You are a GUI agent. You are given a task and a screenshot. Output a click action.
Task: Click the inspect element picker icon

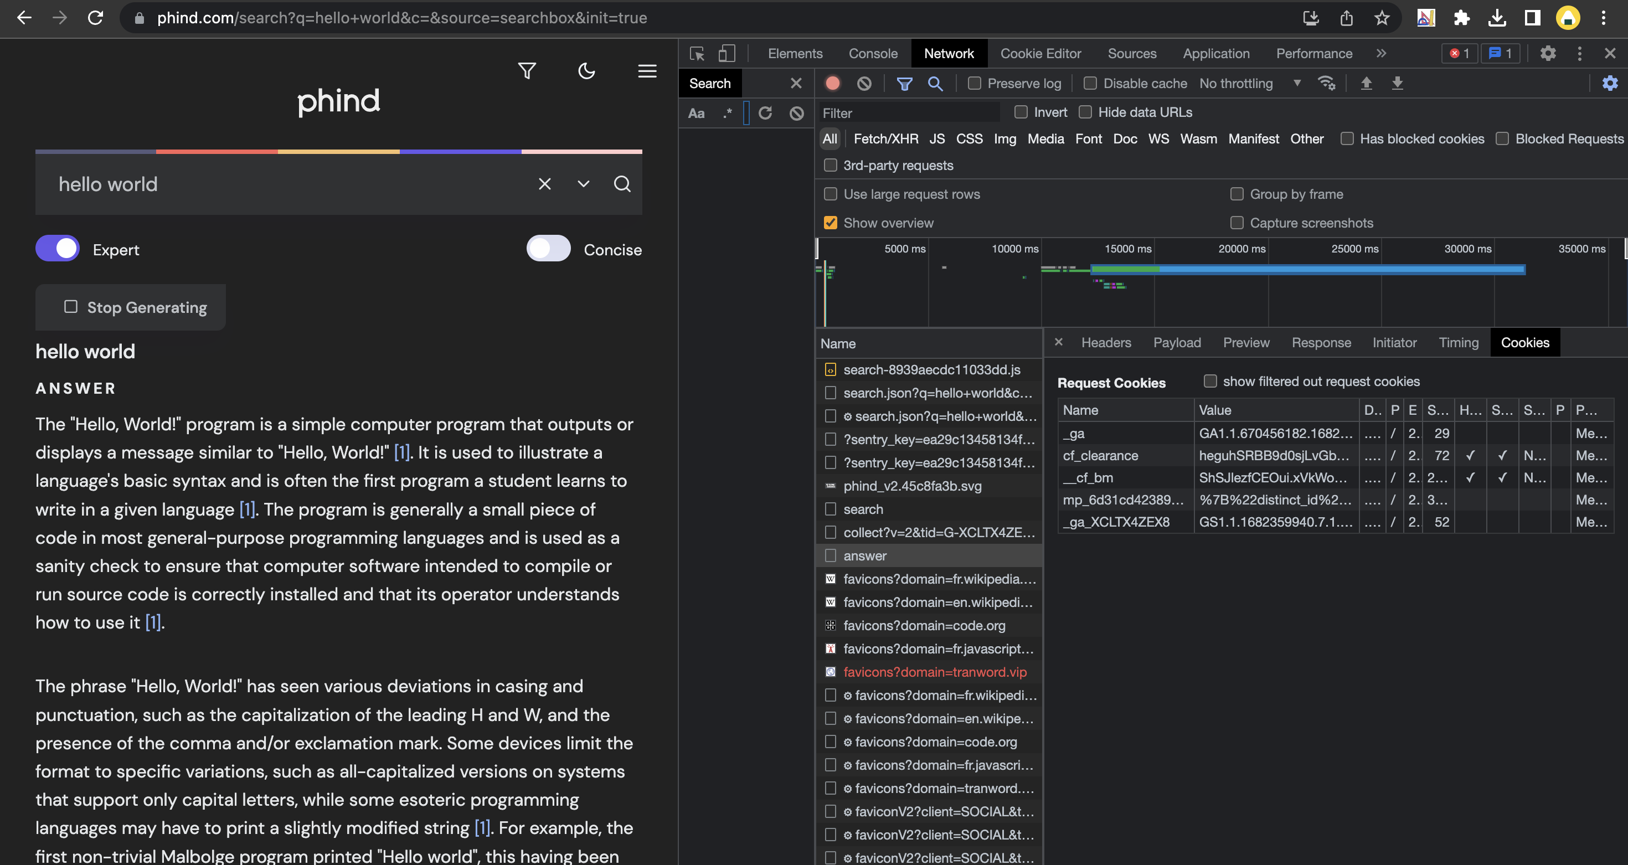697,54
